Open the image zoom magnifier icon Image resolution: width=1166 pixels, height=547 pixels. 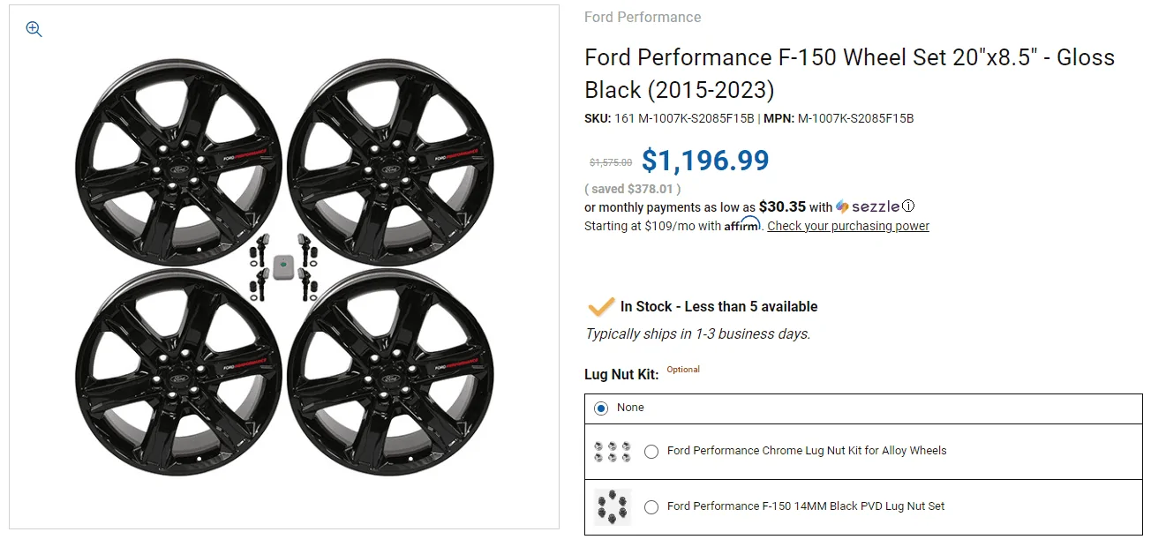pos(33,28)
